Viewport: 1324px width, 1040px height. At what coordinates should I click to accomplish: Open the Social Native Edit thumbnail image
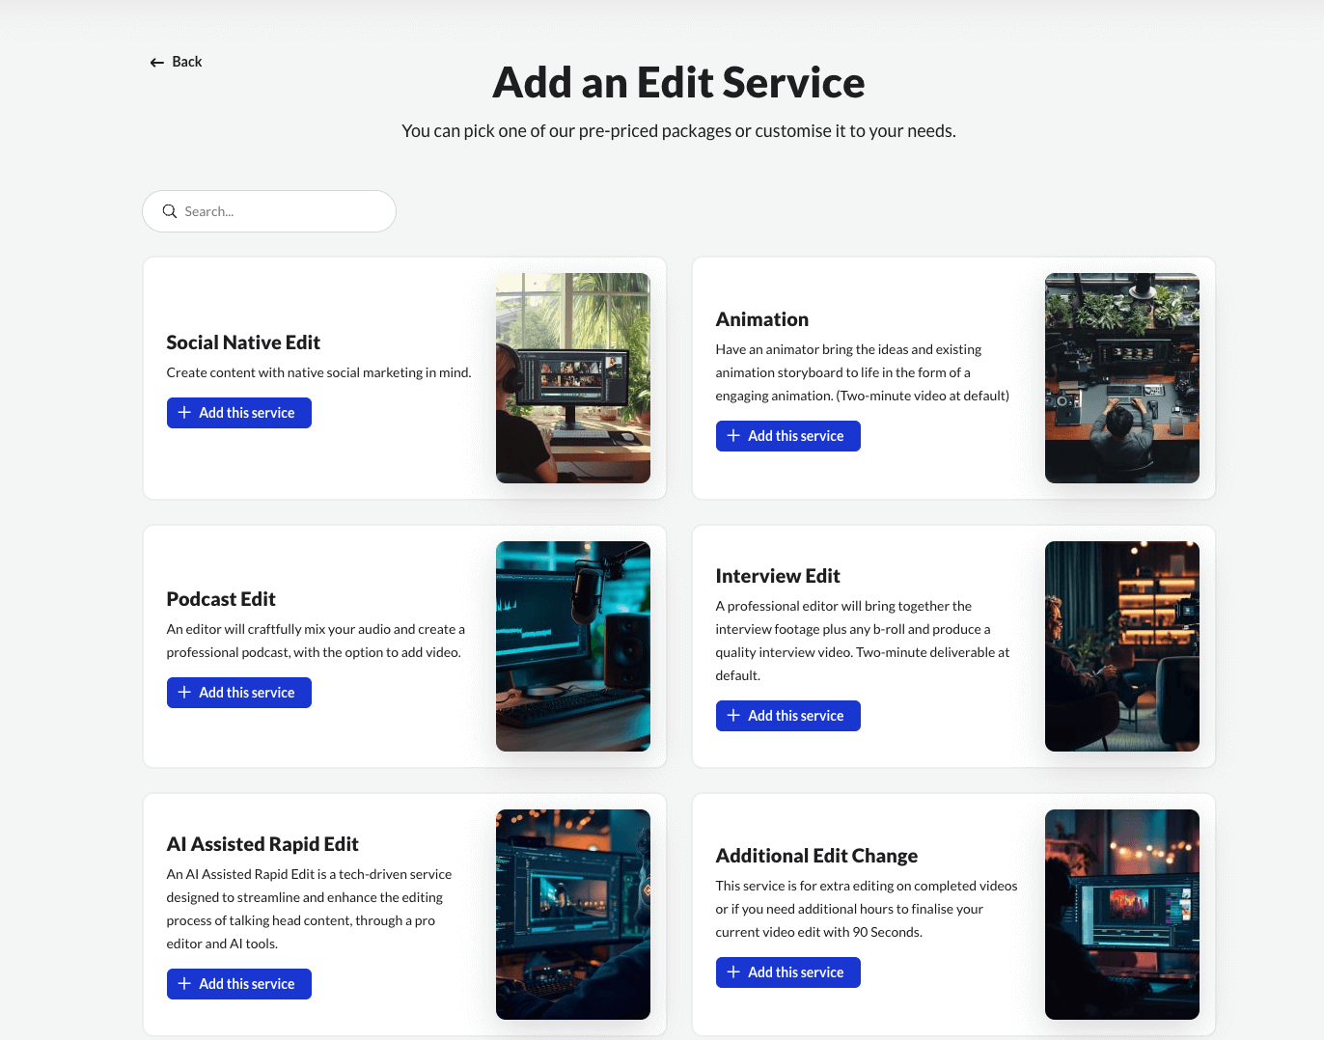pyautogui.click(x=572, y=378)
